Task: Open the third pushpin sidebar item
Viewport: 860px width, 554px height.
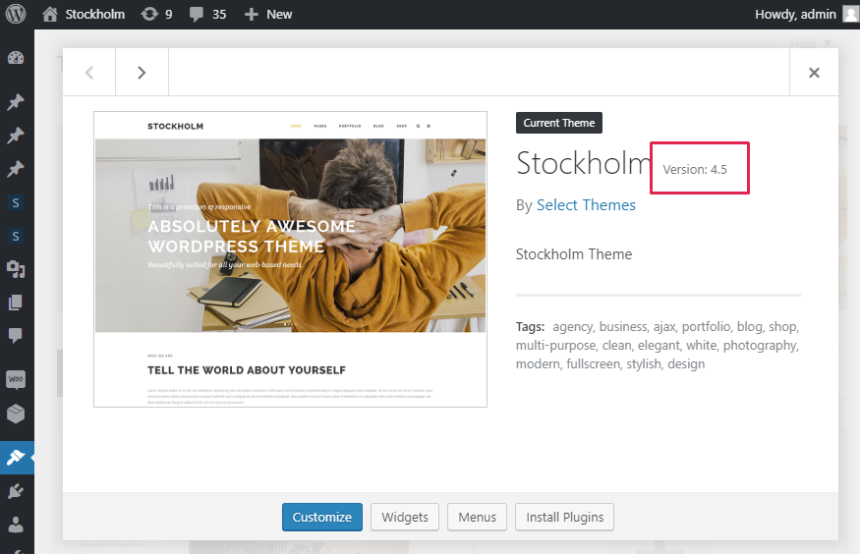Action: 16,169
